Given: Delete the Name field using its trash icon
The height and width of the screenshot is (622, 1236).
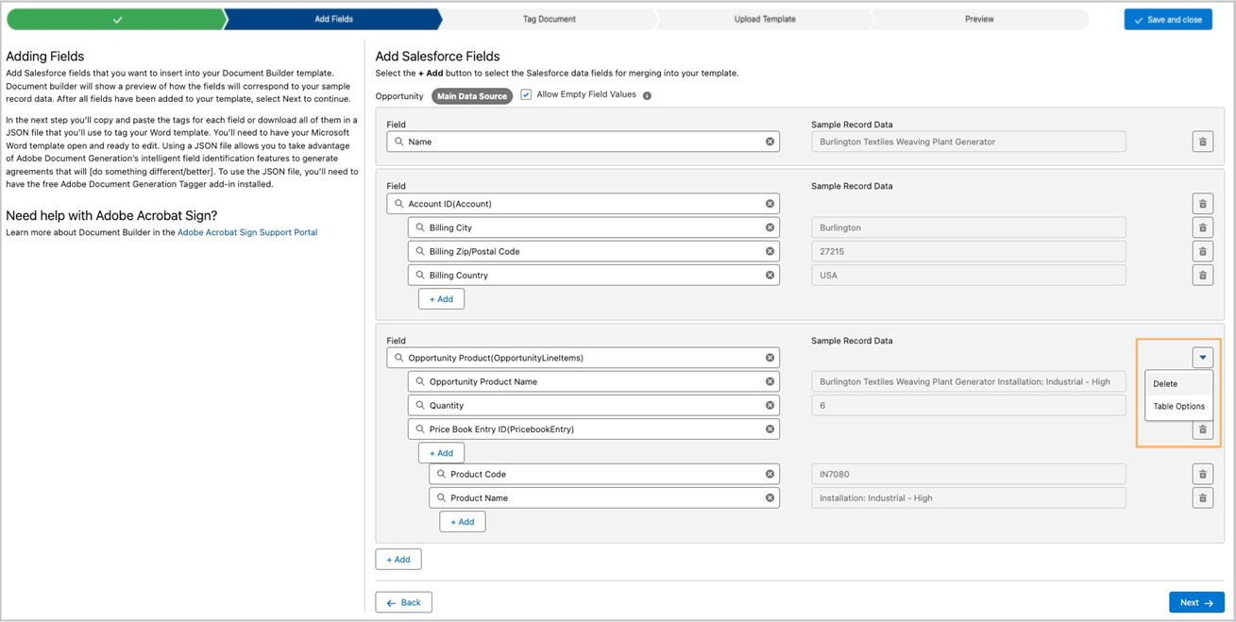Looking at the screenshot, I should point(1202,141).
